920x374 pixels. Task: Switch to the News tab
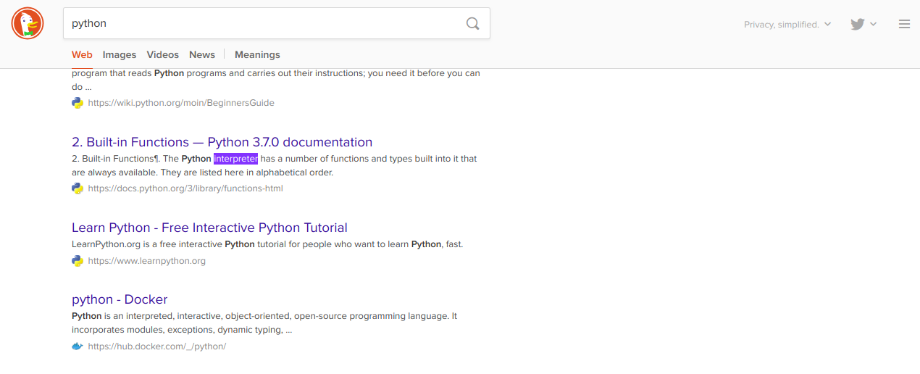(202, 54)
